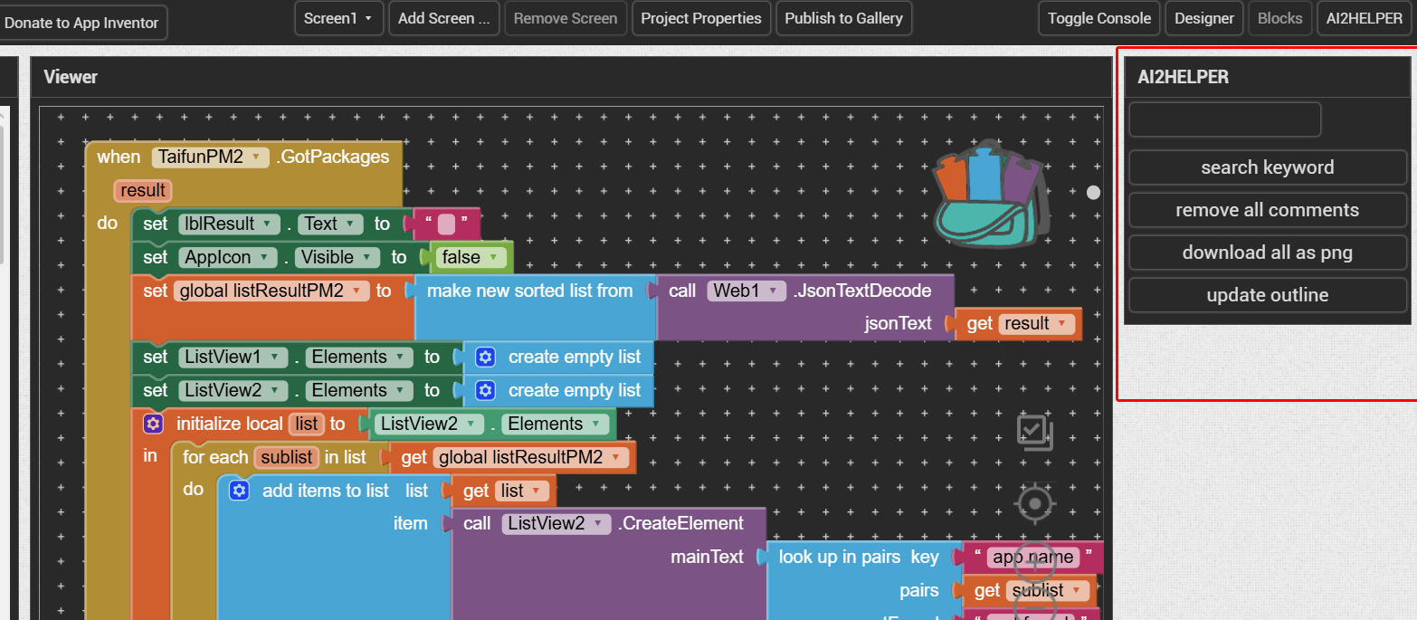1417x620 pixels.
Task: Click the remove all comments button
Action: tap(1267, 210)
